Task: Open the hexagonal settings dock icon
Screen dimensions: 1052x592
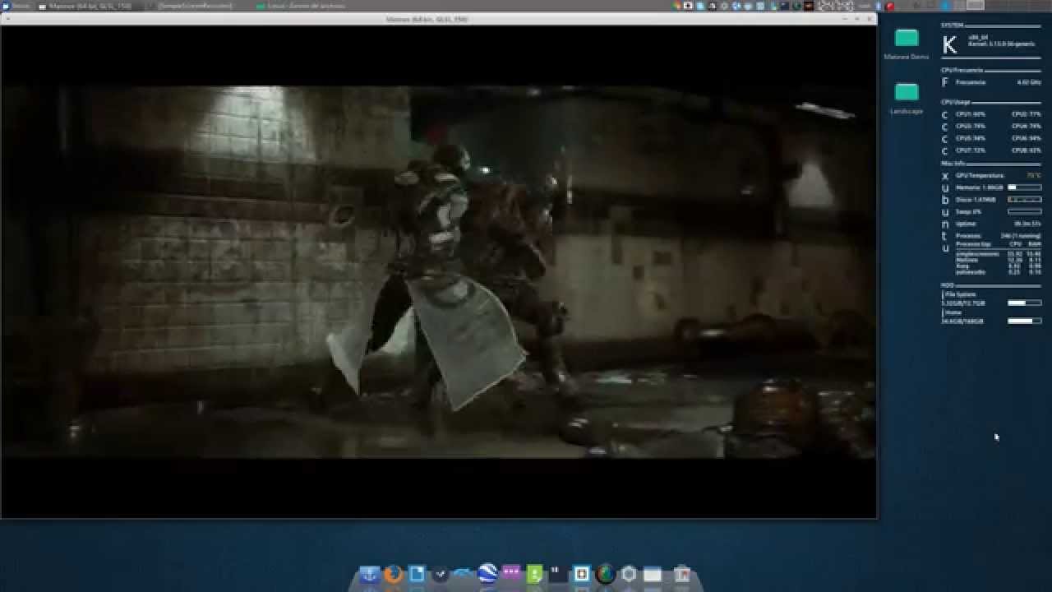Action: pos(629,574)
